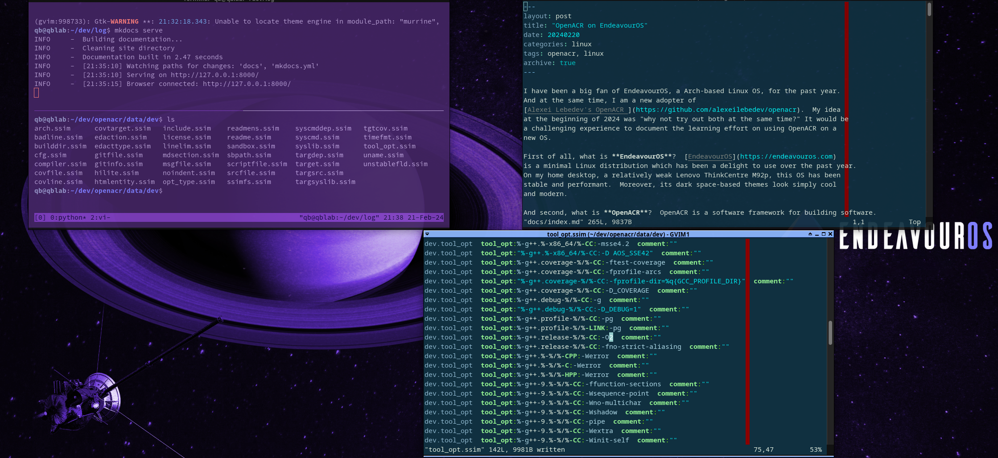The image size is (998, 458).
Task: Click the openacr GitHub URL in index.md
Action: coord(716,110)
